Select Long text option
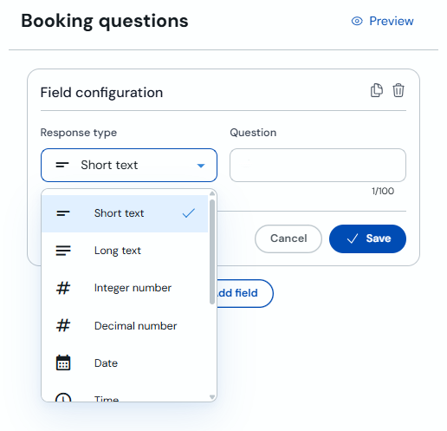 pyautogui.click(x=125, y=251)
